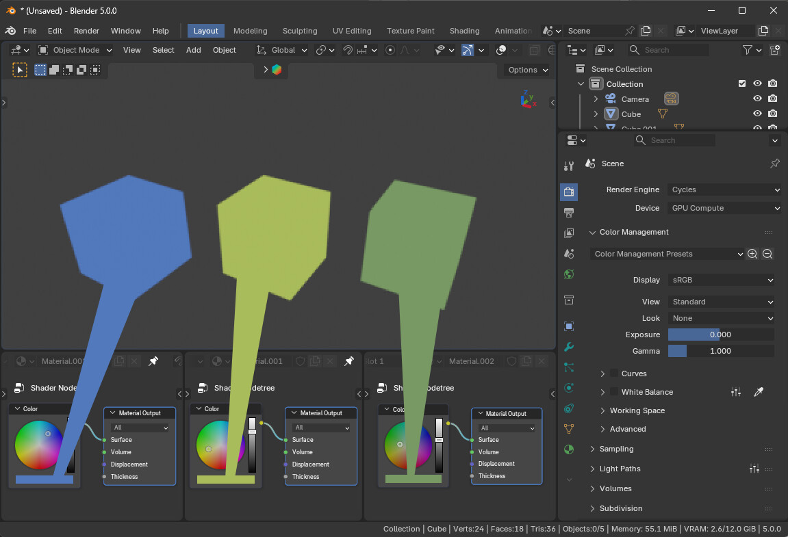Click zoom-in icon next to Color Management Presets
This screenshot has height=537, width=788.
pos(752,254)
